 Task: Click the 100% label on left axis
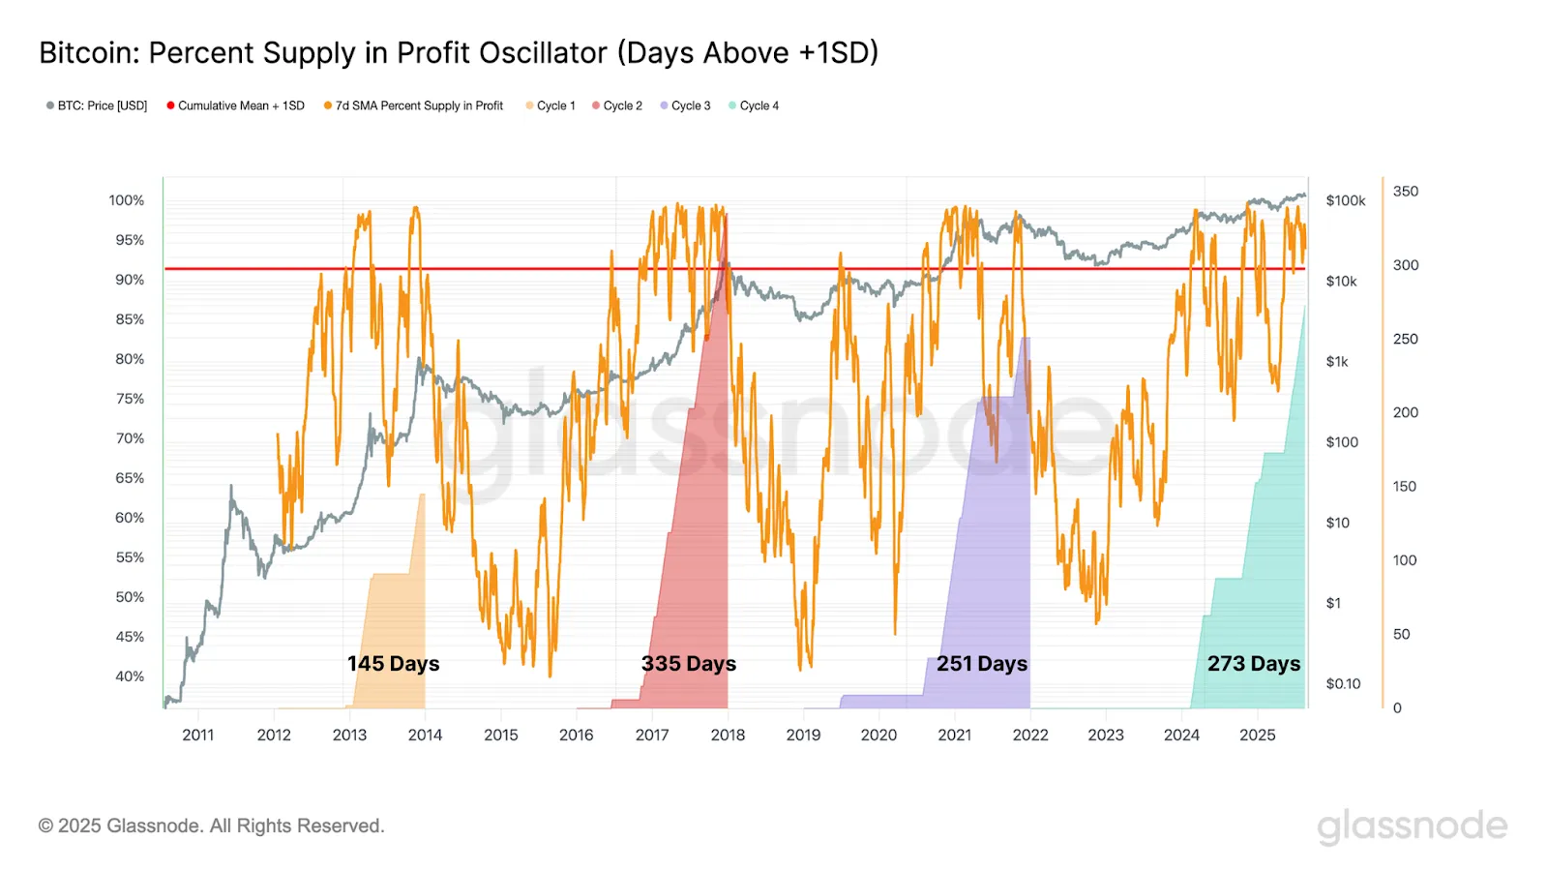[x=127, y=200]
